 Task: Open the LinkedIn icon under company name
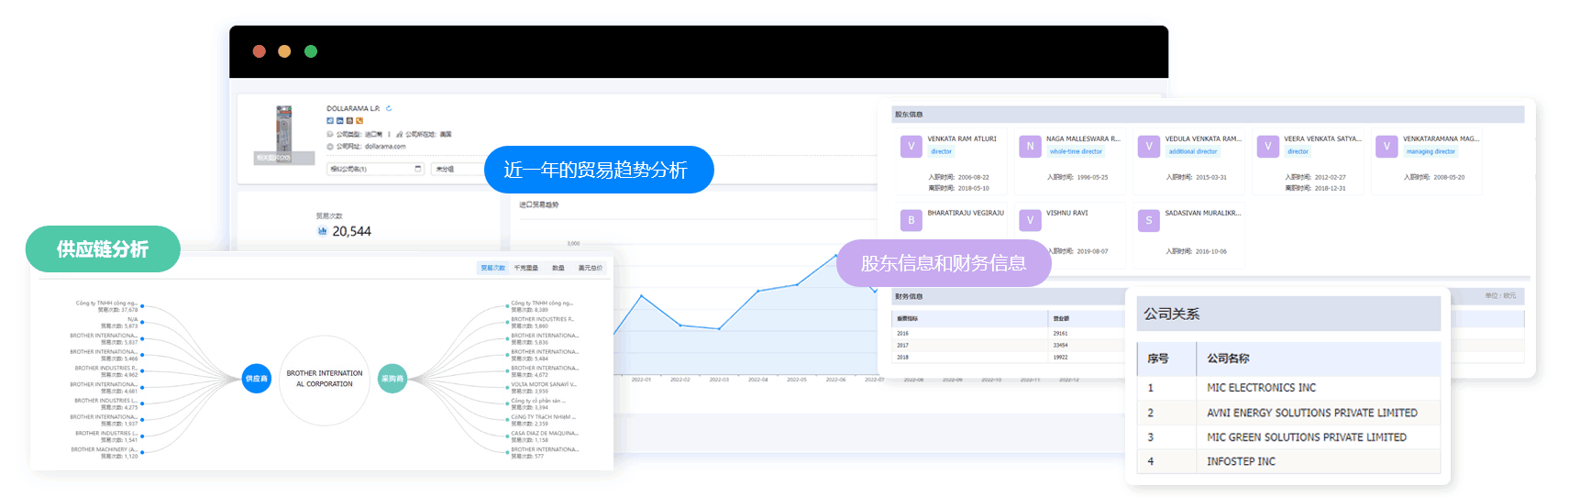(x=339, y=121)
